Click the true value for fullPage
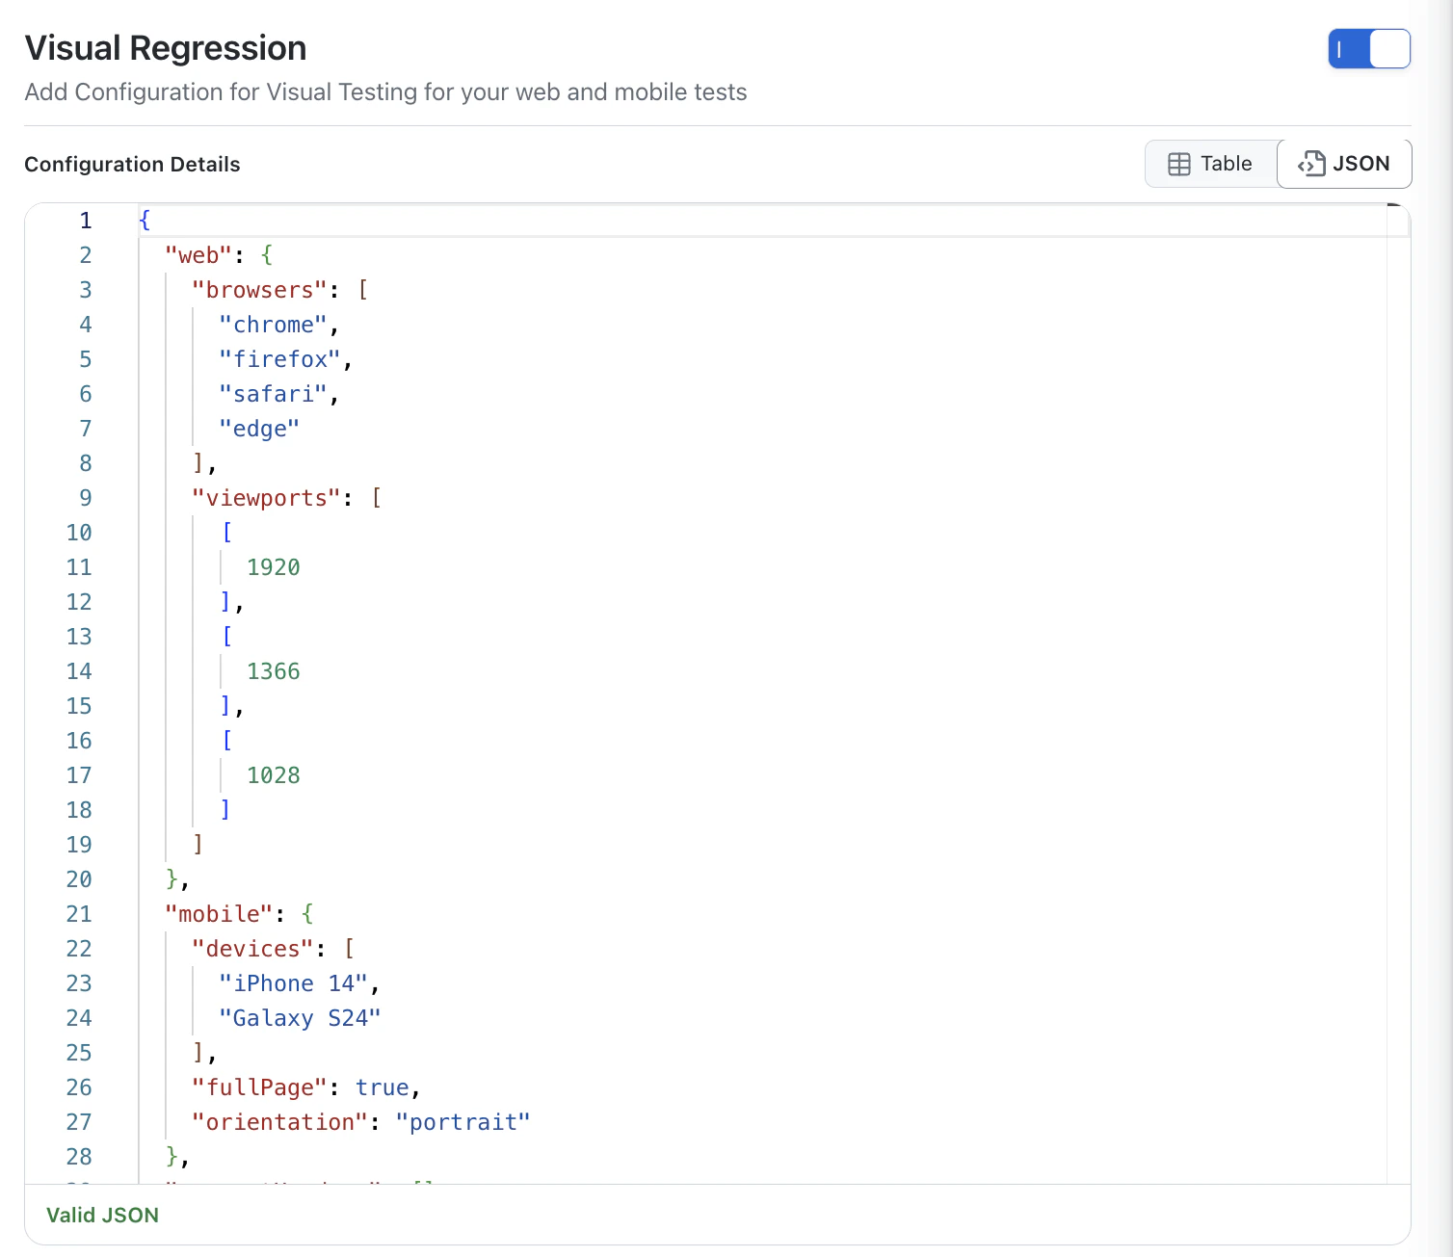Screen dimensions: 1453x1257 coord(383,1087)
